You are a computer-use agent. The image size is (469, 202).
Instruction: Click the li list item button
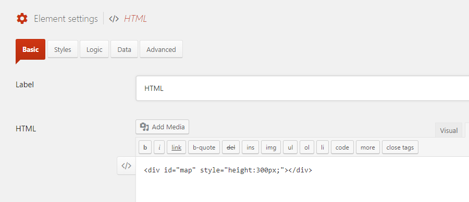click(x=323, y=147)
